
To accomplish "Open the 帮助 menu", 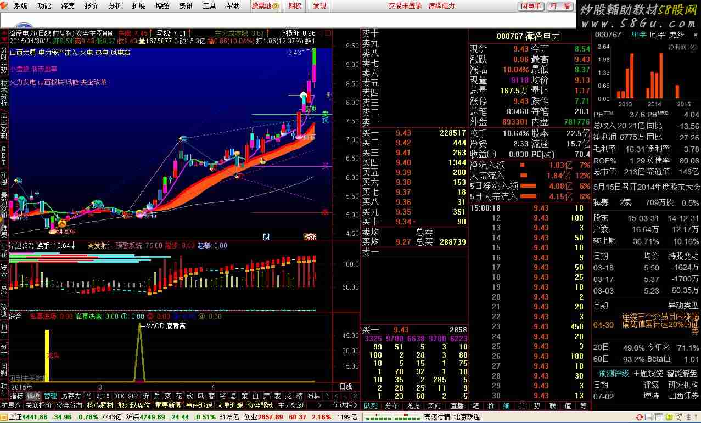I will point(233,6).
